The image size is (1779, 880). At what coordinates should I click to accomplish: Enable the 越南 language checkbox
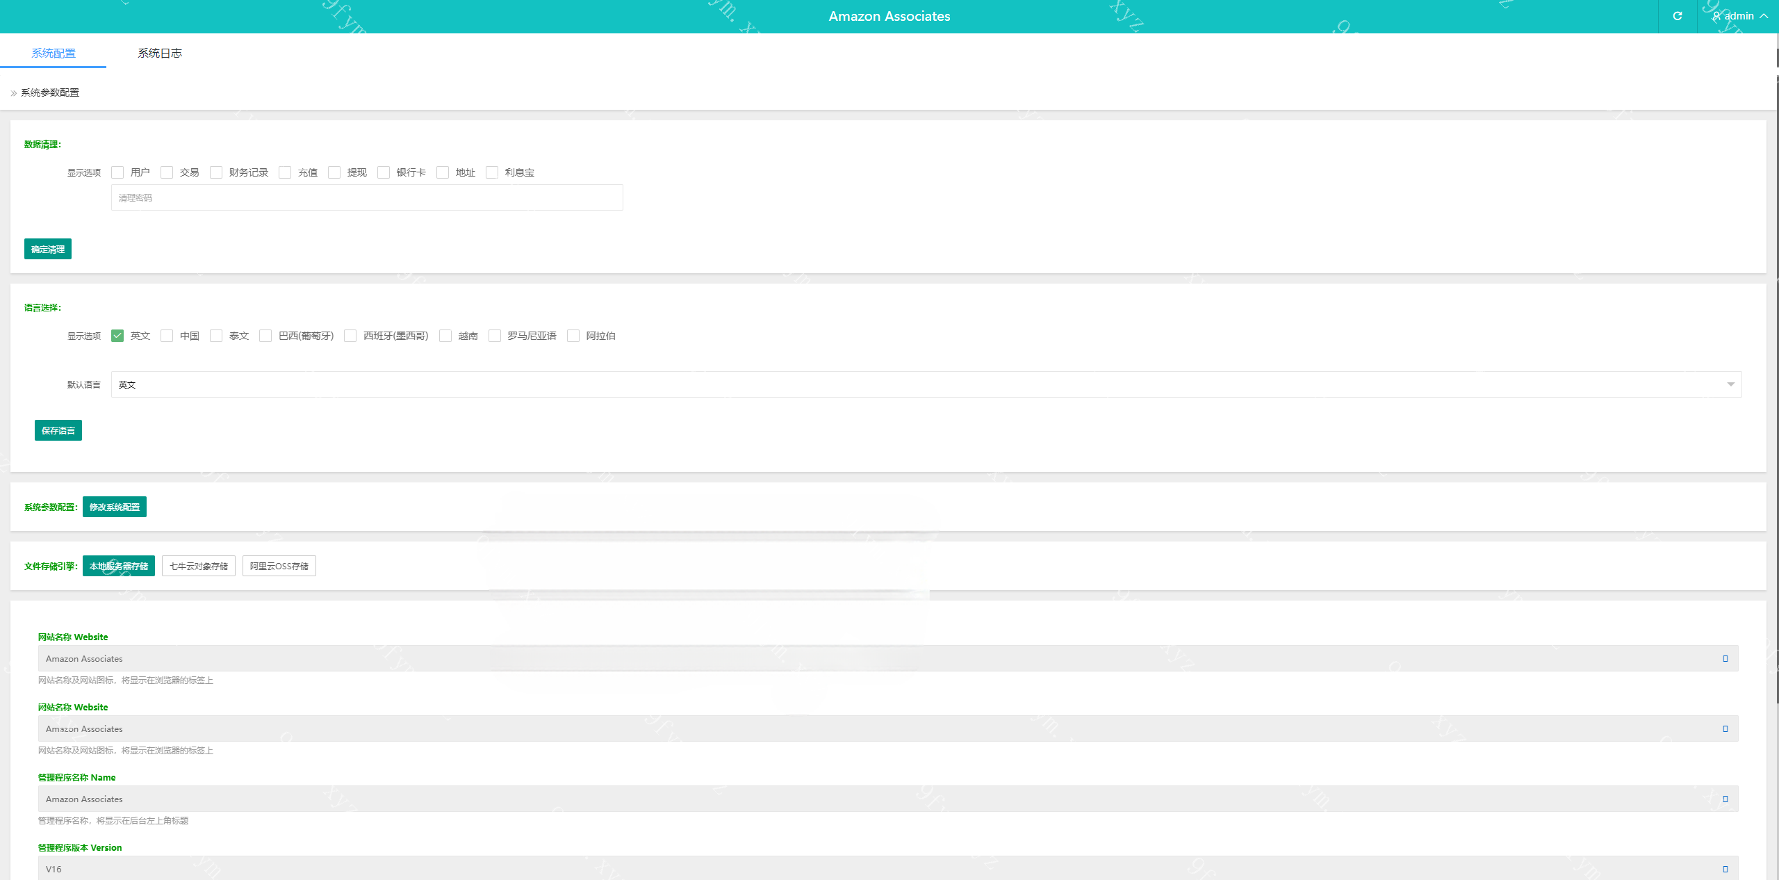point(445,336)
